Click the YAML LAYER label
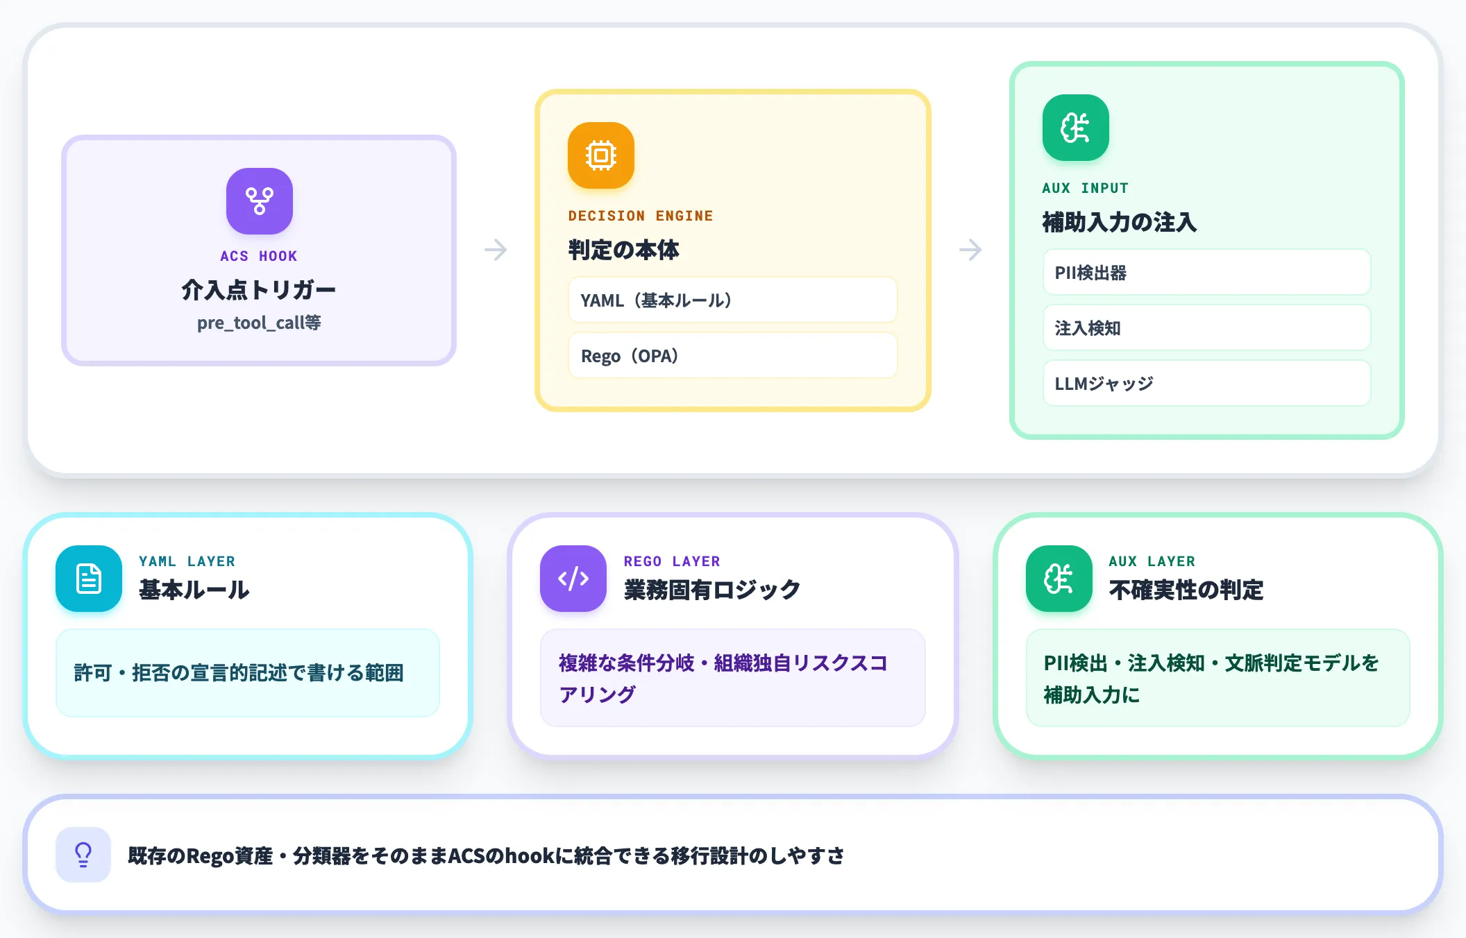The width and height of the screenshot is (1466, 938). [187, 561]
